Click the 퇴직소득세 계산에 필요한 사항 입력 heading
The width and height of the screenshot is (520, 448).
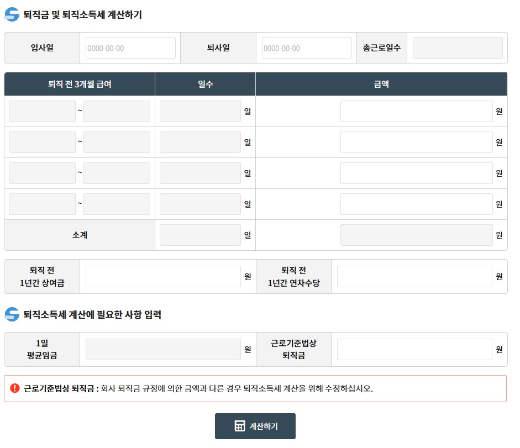pyautogui.click(x=92, y=314)
